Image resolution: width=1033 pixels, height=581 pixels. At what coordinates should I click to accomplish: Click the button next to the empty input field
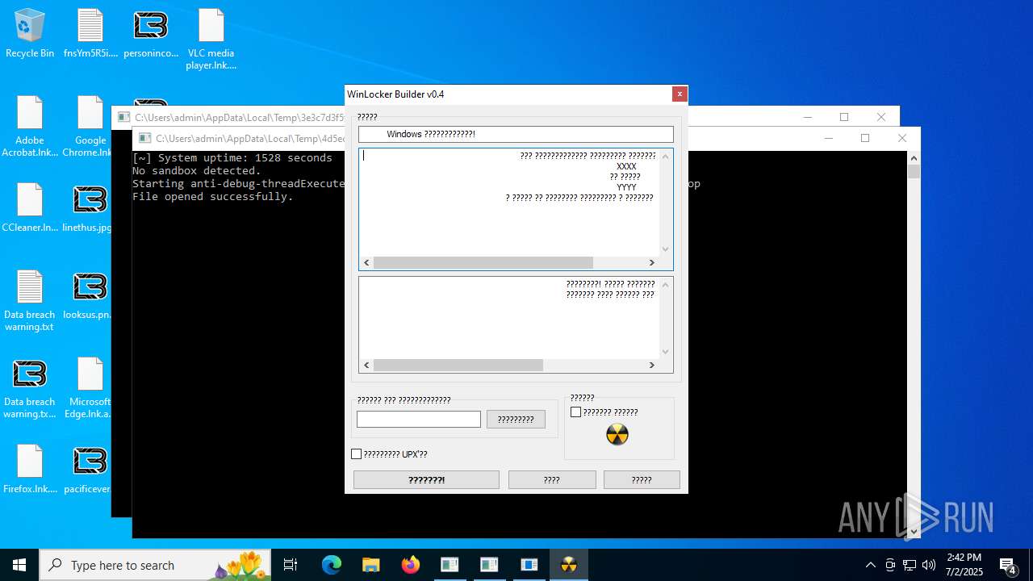pyautogui.click(x=516, y=419)
